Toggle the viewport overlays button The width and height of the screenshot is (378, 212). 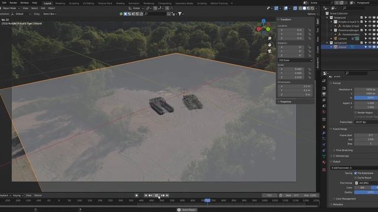[286, 8]
